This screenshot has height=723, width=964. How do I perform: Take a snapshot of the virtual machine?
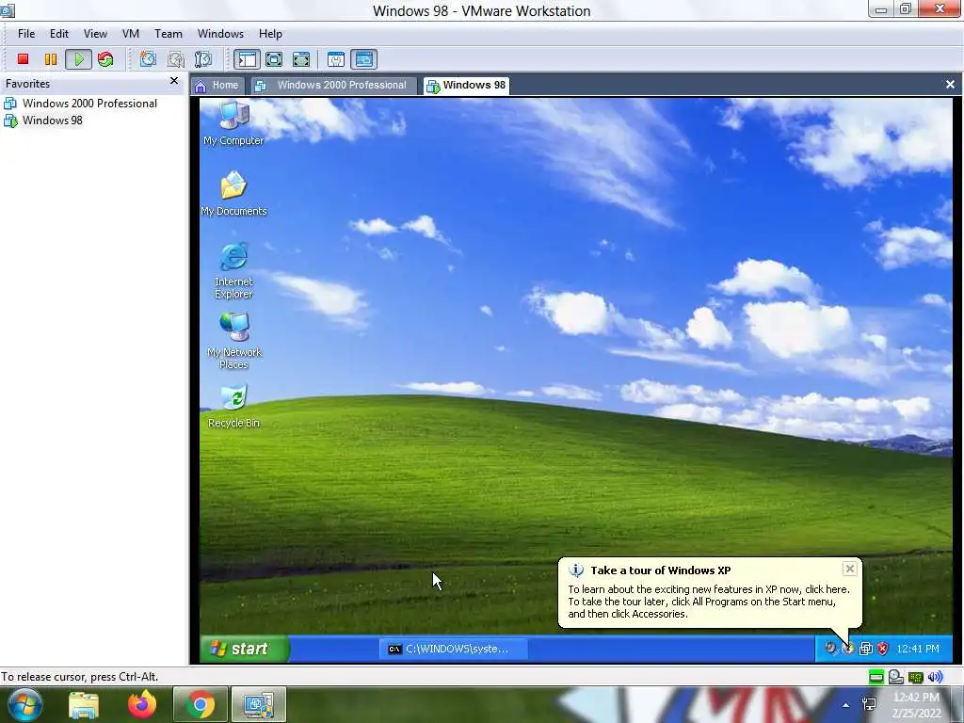[148, 59]
